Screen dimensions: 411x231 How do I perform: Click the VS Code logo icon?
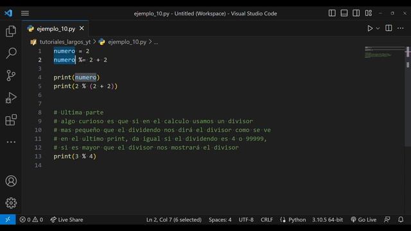click(8, 13)
